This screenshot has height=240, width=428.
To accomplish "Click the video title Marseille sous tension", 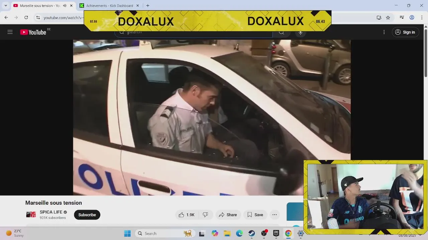I will tap(53, 203).
